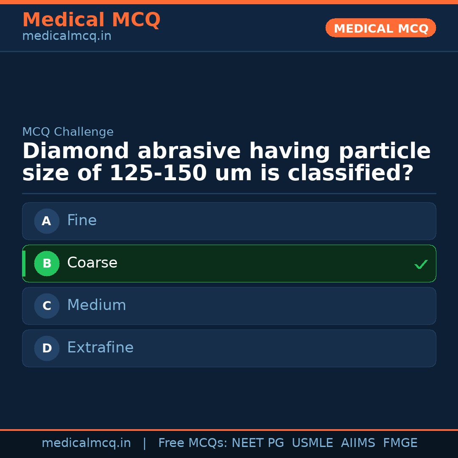Select the Fine answer option
Image resolution: width=458 pixels, height=458 pixels.
pos(229,221)
